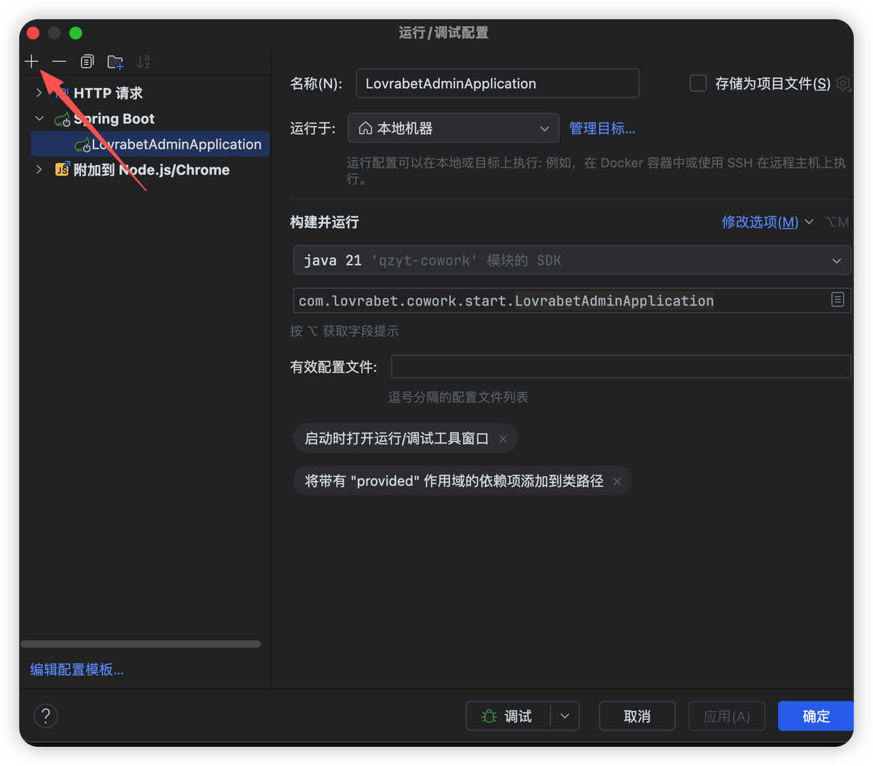Click the 管理目标... link
873x766 pixels.
(x=602, y=128)
